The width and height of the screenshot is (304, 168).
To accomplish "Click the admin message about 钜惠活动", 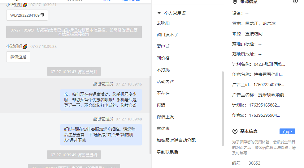I will tap(101, 100).
